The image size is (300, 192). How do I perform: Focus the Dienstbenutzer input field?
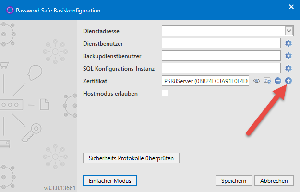[221, 43]
